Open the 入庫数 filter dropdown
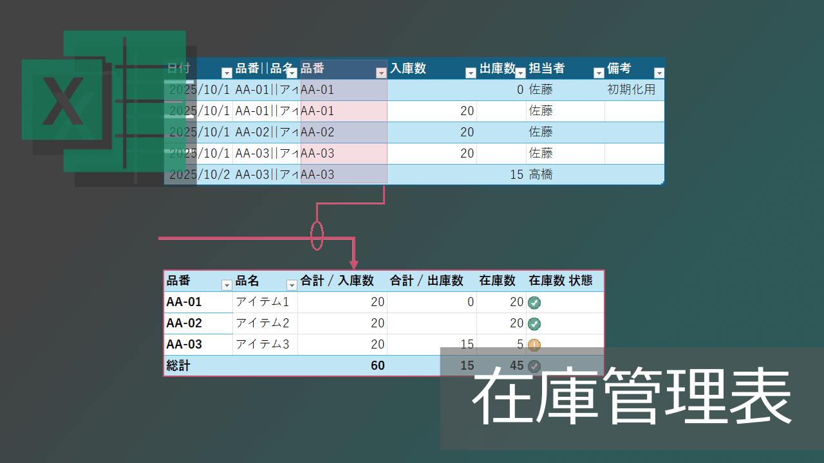This screenshot has height=463, width=824. [x=470, y=73]
